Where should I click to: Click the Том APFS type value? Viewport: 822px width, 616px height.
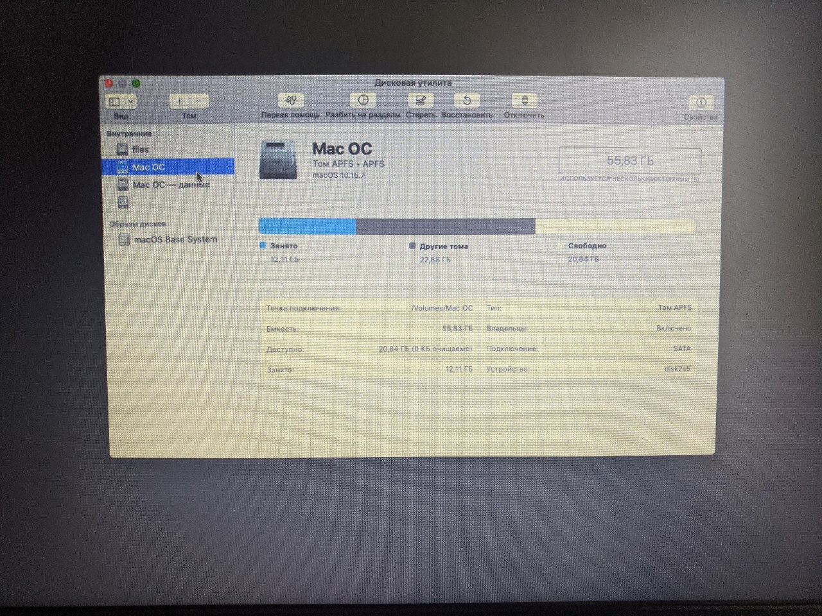(675, 307)
